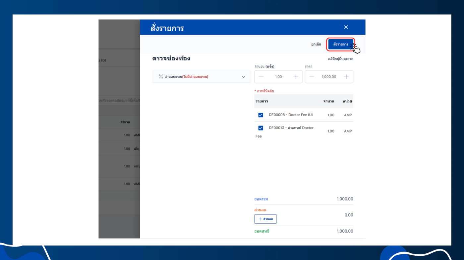Viewport: 464px width, 260px height.
Task: Click the percent icon in ค่าตอบแทน field
Action: click(x=161, y=77)
